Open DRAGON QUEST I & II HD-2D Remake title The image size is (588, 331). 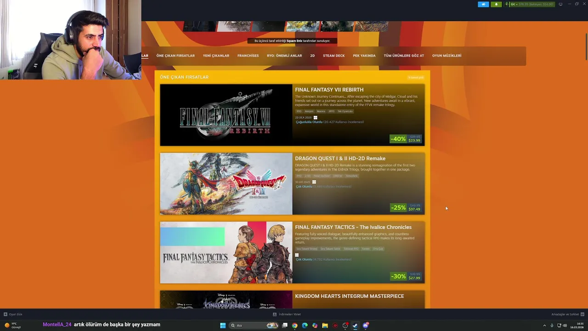tap(340, 159)
